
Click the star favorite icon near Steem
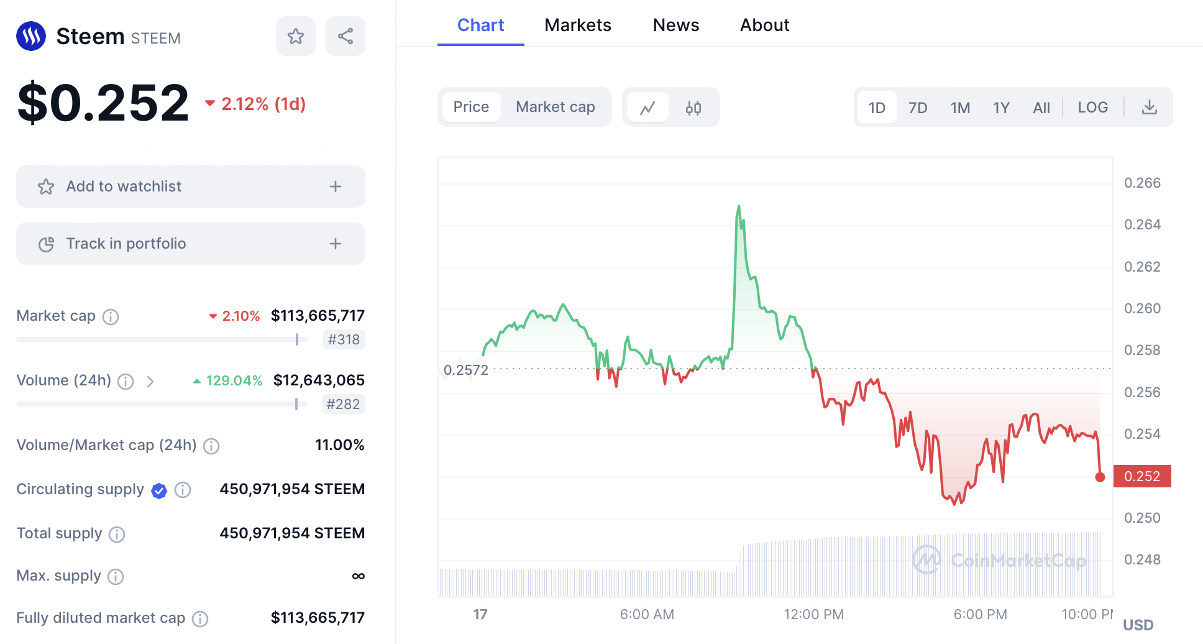point(296,37)
